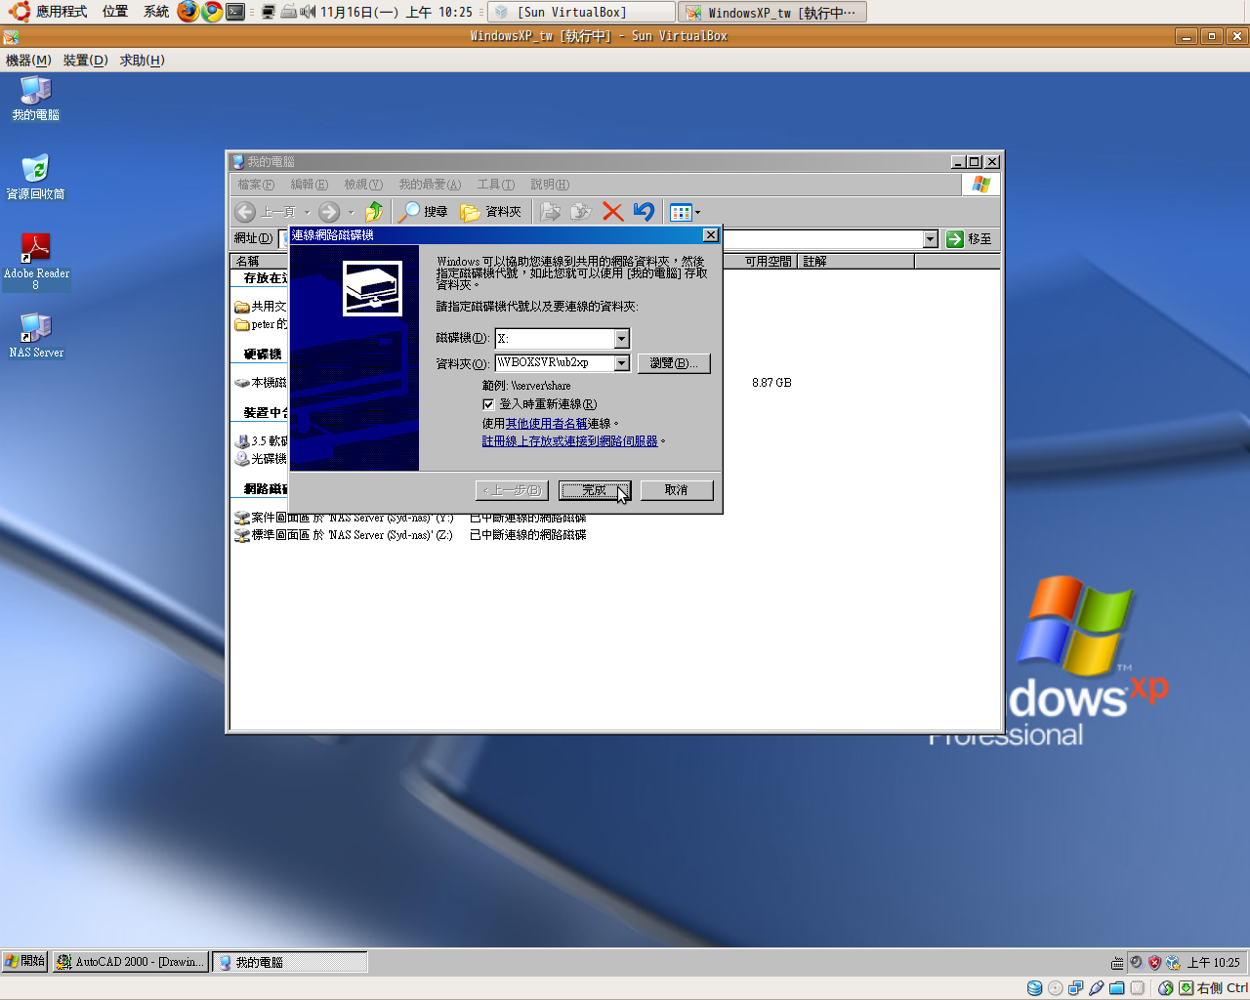This screenshot has width=1250, height=1000.
Task: Open the terminal launcher in the top panel
Action: point(235,12)
